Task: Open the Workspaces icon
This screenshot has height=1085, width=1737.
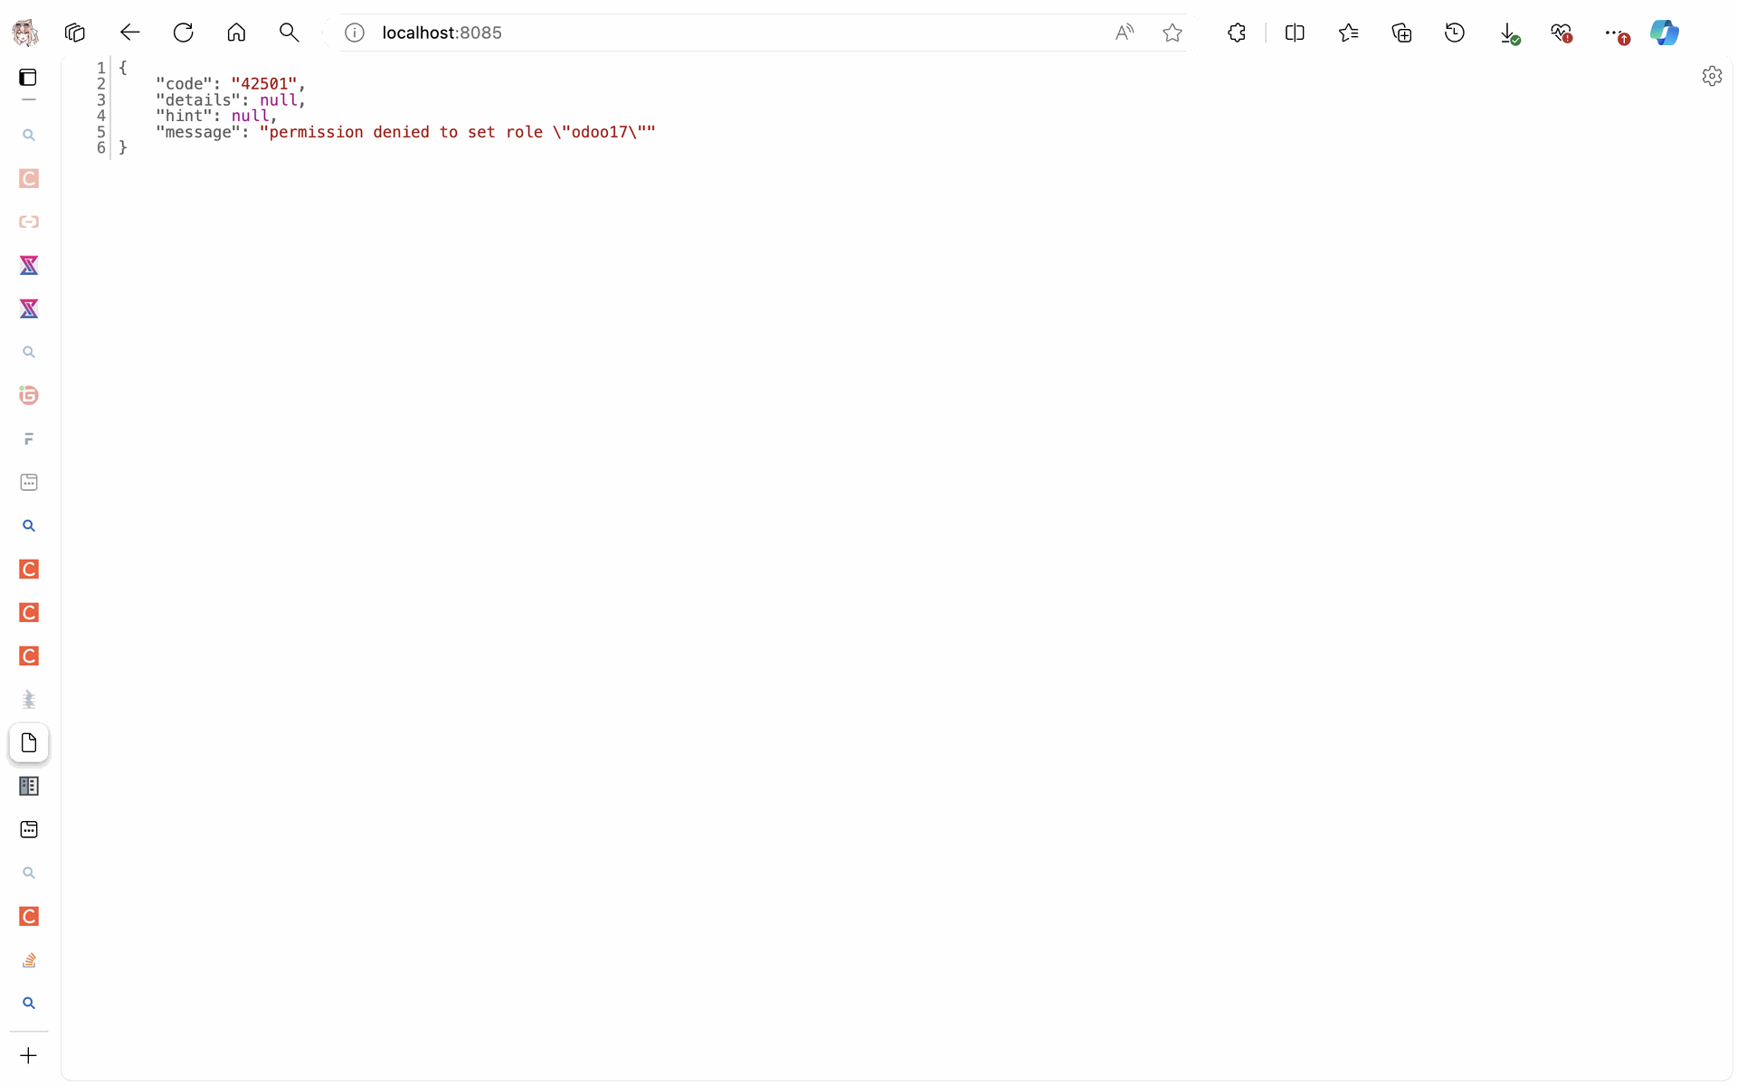Action: [75, 33]
